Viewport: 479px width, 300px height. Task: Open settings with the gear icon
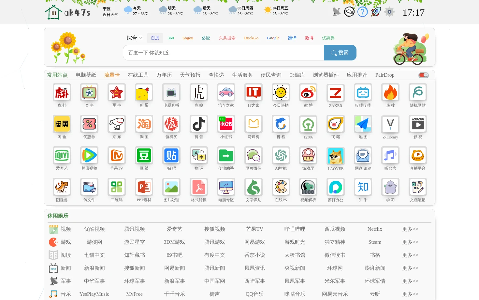pos(389,12)
